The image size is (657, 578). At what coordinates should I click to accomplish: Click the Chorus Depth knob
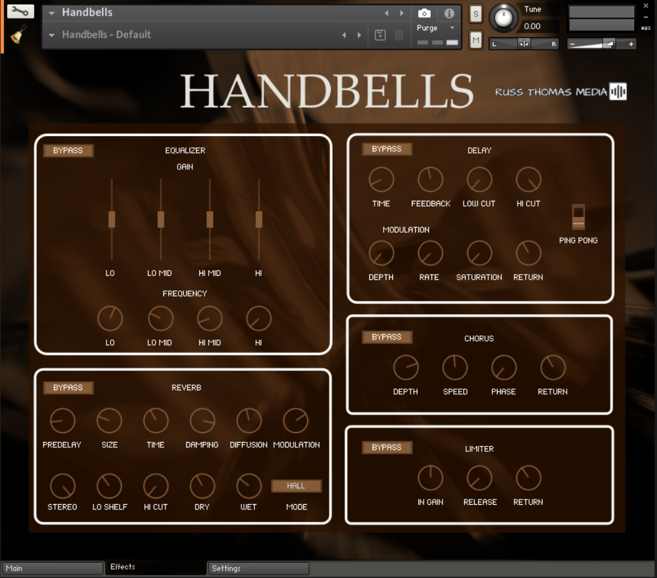[x=405, y=367]
